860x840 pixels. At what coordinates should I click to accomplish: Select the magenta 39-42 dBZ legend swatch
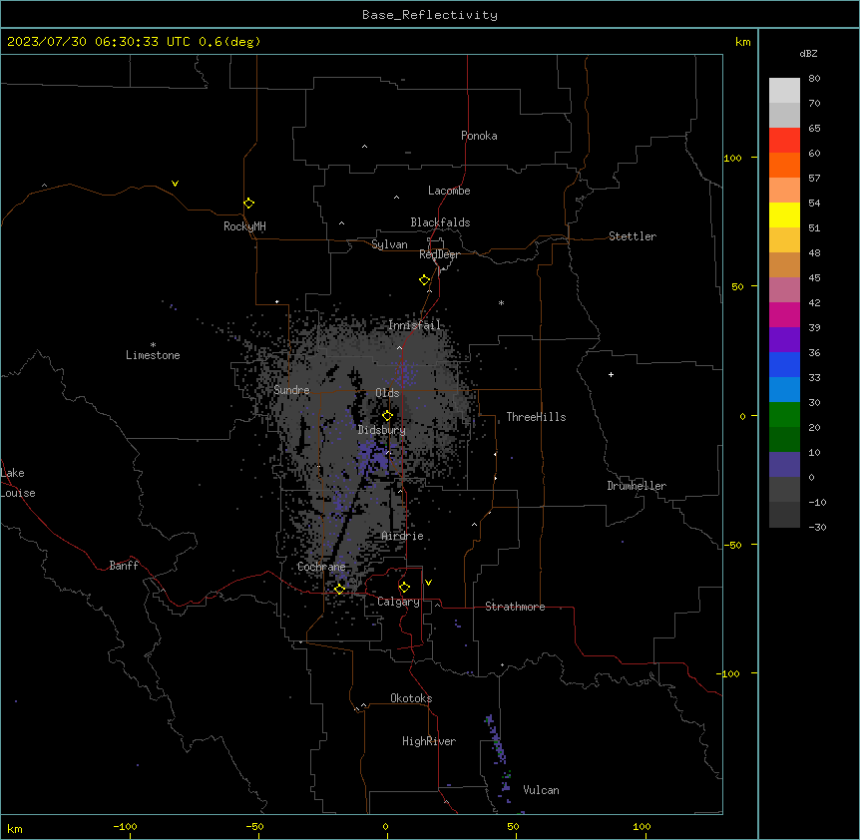[x=784, y=314]
